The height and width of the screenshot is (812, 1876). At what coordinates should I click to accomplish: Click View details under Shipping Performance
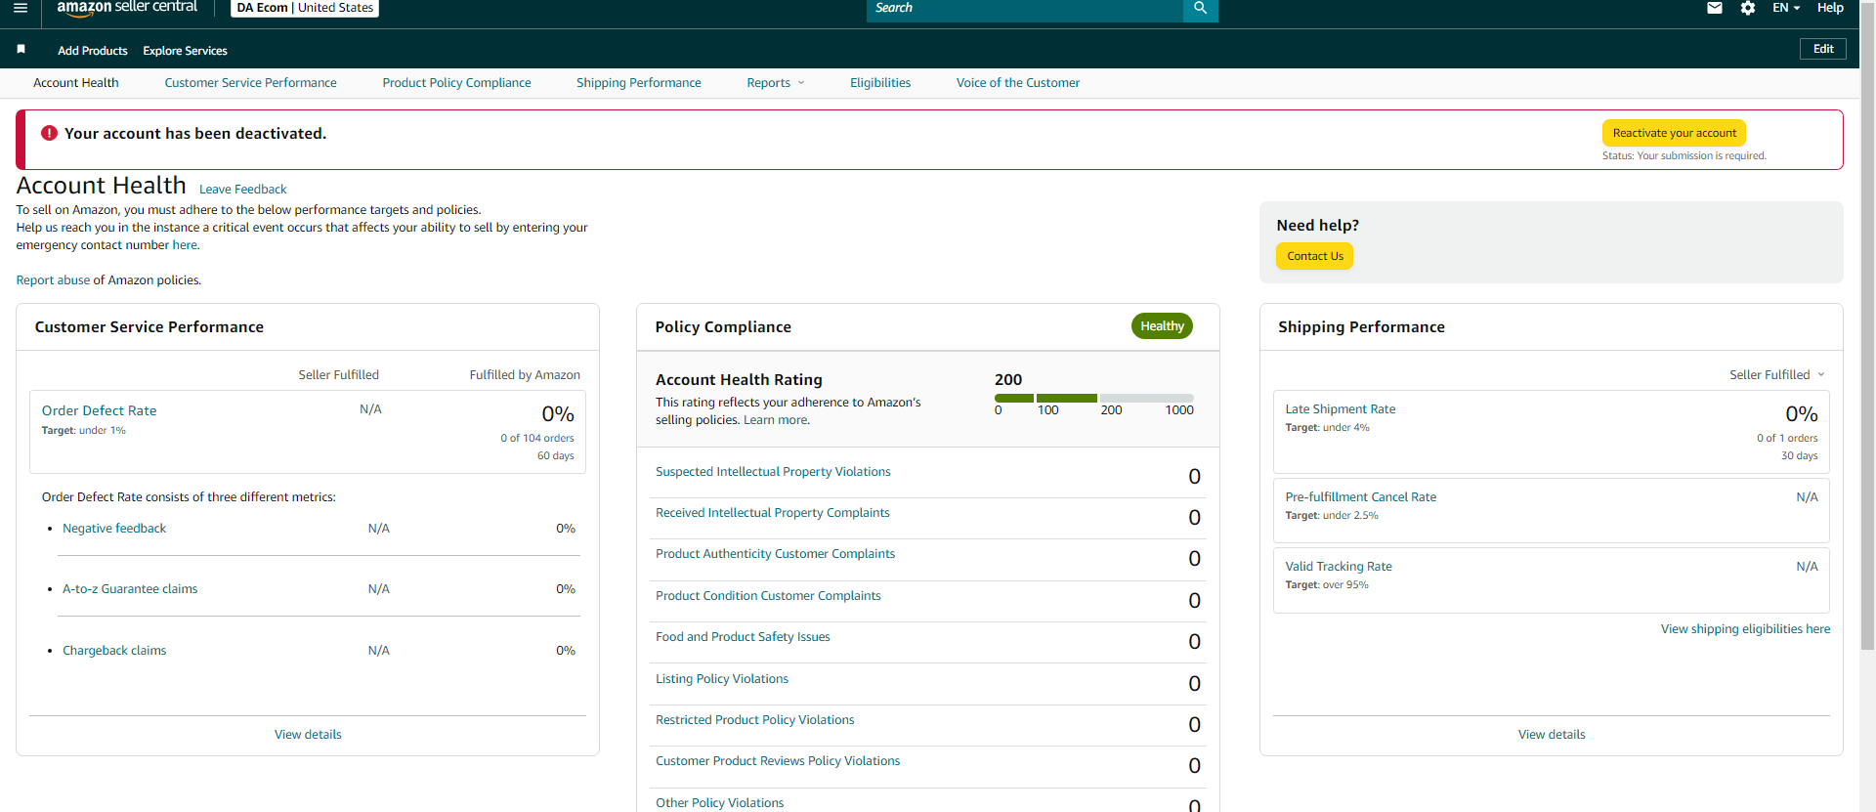(1552, 735)
